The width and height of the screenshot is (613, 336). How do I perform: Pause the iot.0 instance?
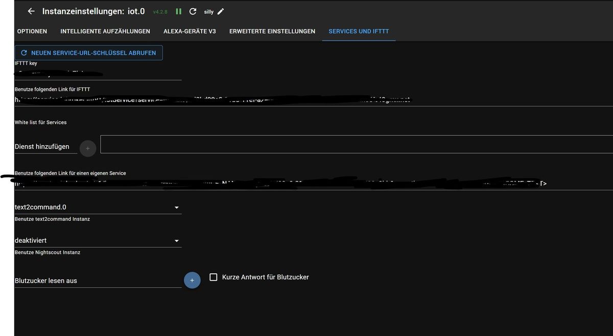click(x=178, y=11)
